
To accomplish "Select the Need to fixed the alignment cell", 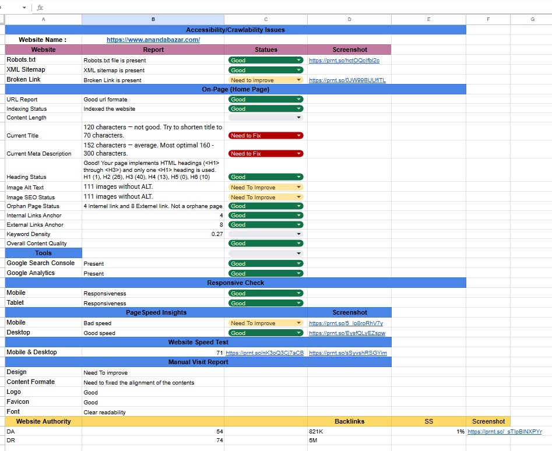I will coord(153,382).
